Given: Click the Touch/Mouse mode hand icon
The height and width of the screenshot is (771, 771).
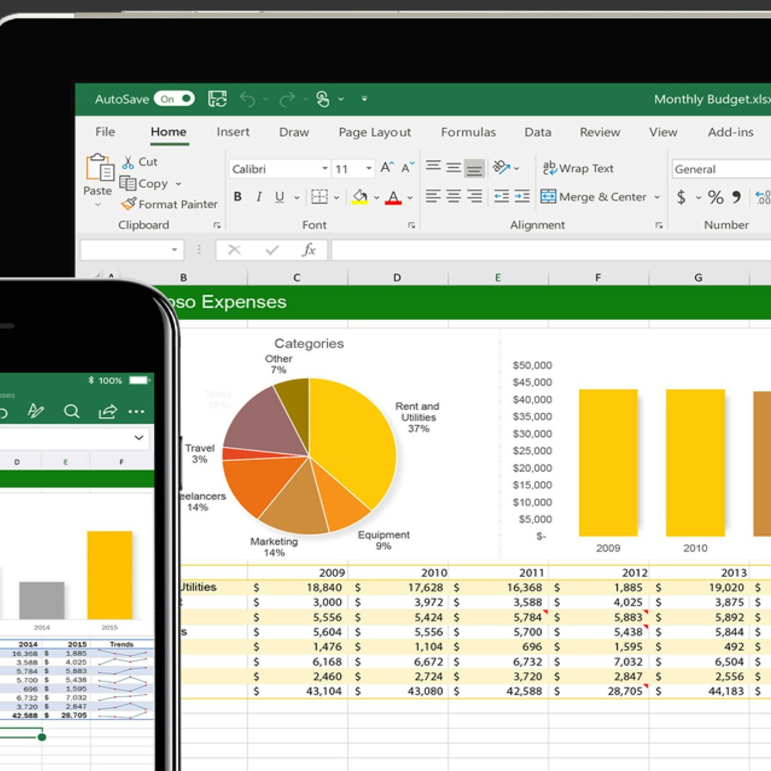Looking at the screenshot, I should pos(323,99).
